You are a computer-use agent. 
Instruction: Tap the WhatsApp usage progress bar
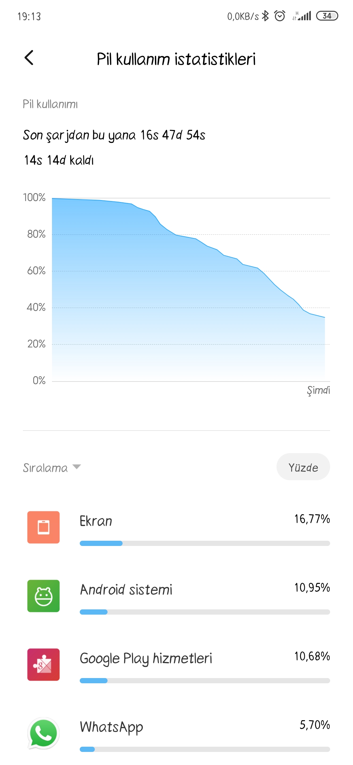[205, 749]
